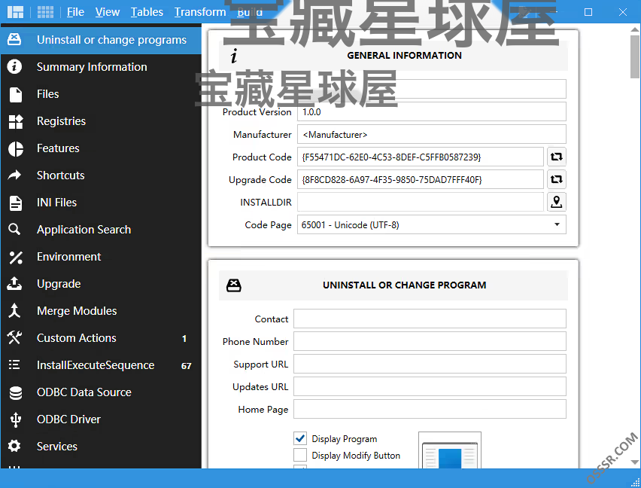Click the ODBC Data Source database icon
Image resolution: width=641 pixels, height=488 pixels.
coord(16,392)
